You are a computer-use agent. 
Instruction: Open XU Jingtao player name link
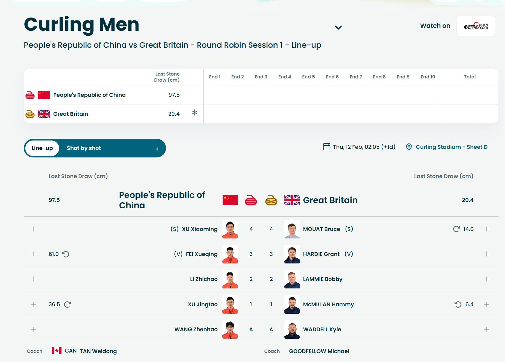(x=203, y=304)
